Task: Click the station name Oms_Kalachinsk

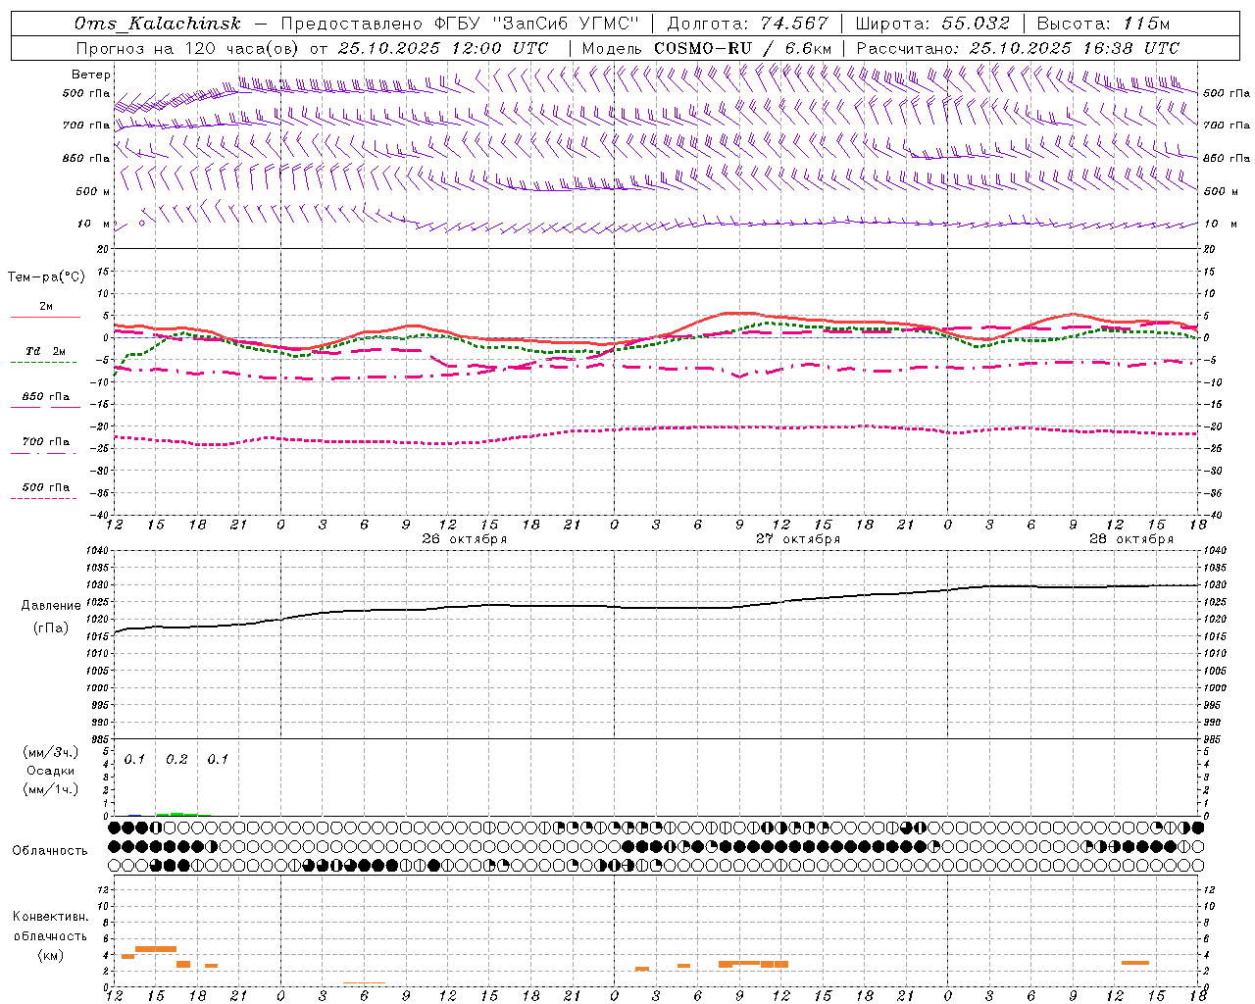Action: point(157,24)
